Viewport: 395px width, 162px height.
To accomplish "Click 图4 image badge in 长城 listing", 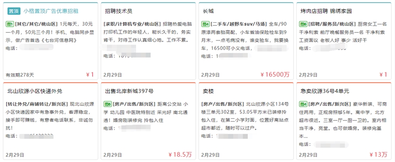I will [205, 24].
